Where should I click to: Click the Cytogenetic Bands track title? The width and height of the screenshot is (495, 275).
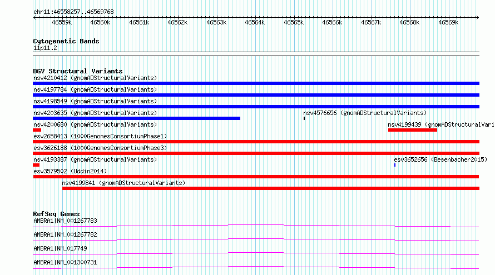[66, 41]
